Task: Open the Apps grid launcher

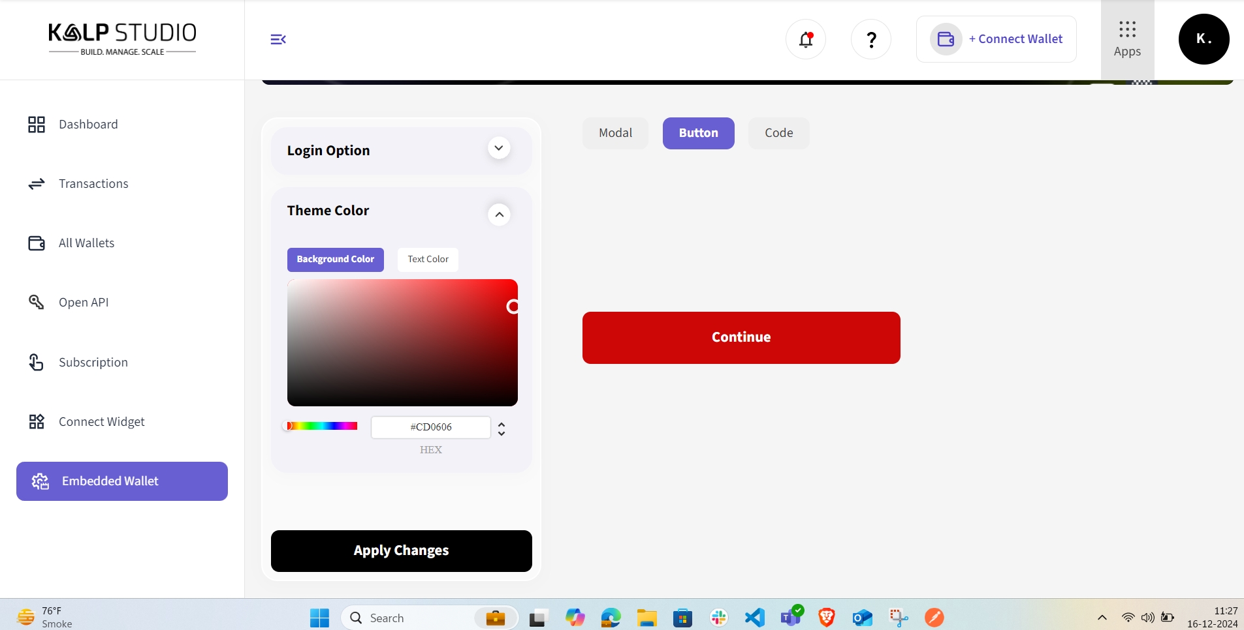Action: click(x=1127, y=39)
